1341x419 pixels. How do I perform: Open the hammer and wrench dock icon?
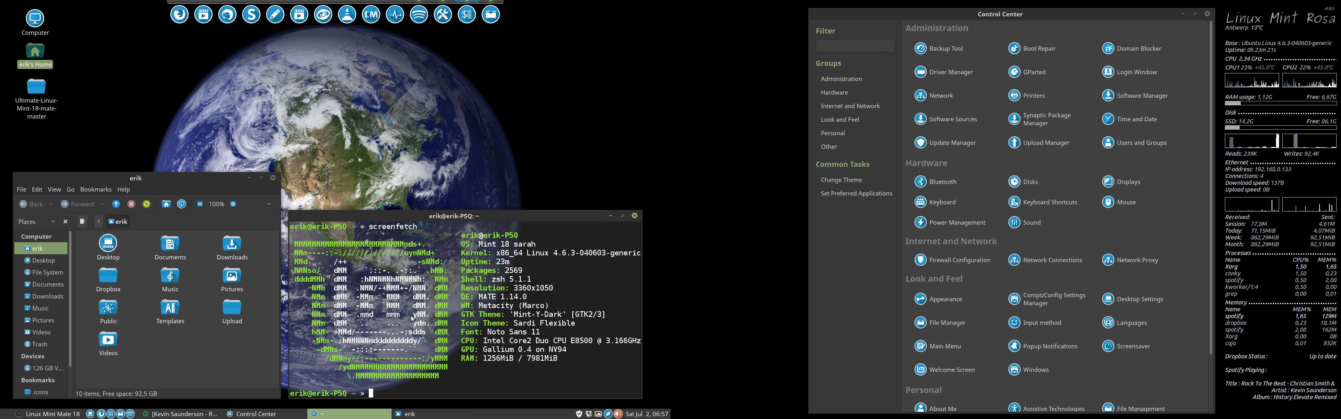443,15
